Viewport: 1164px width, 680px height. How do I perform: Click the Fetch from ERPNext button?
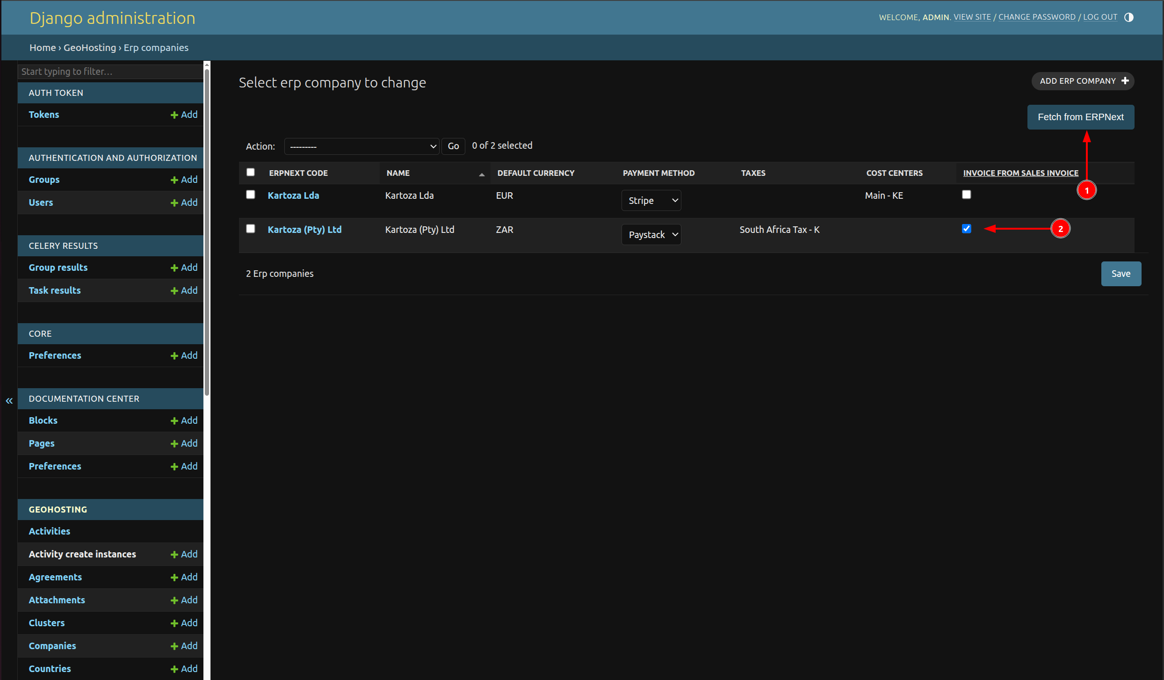(x=1080, y=117)
